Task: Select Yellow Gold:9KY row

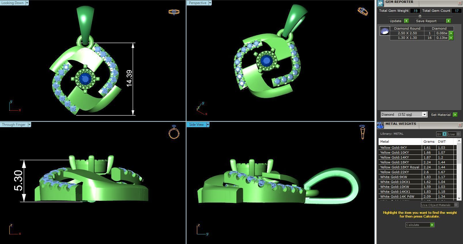Action: click(x=417, y=148)
